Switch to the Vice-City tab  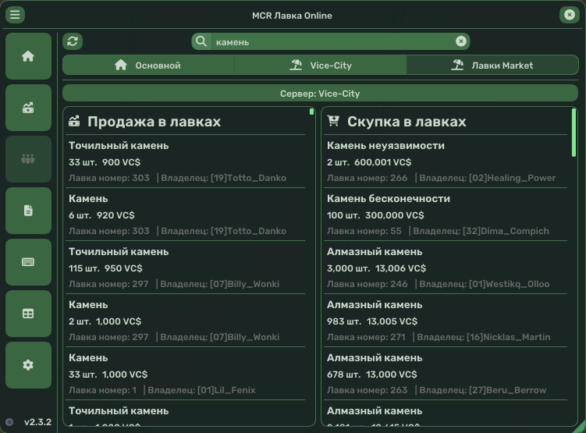pyautogui.click(x=320, y=66)
